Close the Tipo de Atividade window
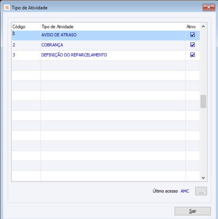218x219 pixels. click(x=209, y=7)
